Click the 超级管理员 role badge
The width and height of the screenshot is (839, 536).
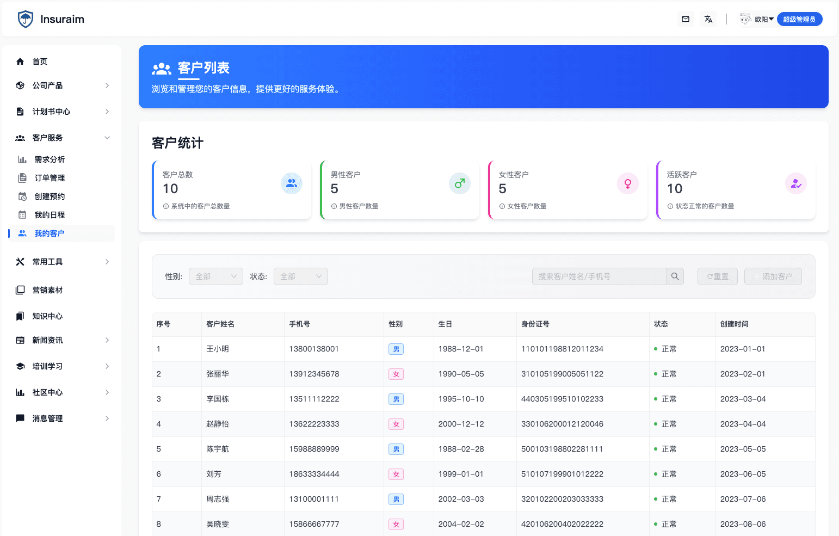[799, 19]
